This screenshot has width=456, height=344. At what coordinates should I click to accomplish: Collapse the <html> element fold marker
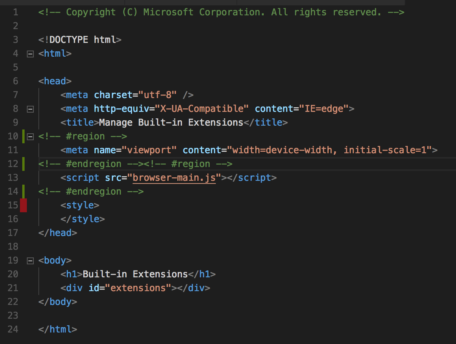[30, 54]
